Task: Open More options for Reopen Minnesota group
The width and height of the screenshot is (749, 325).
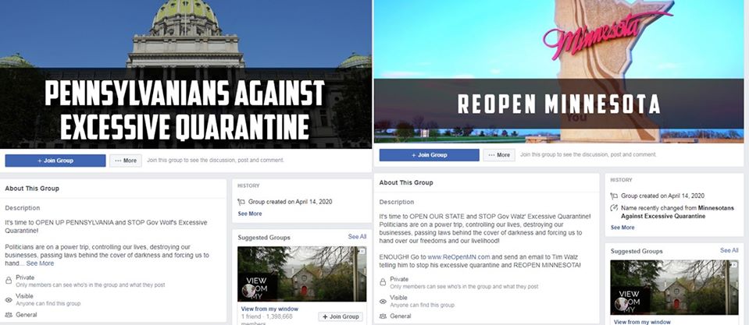Action: coord(499,155)
